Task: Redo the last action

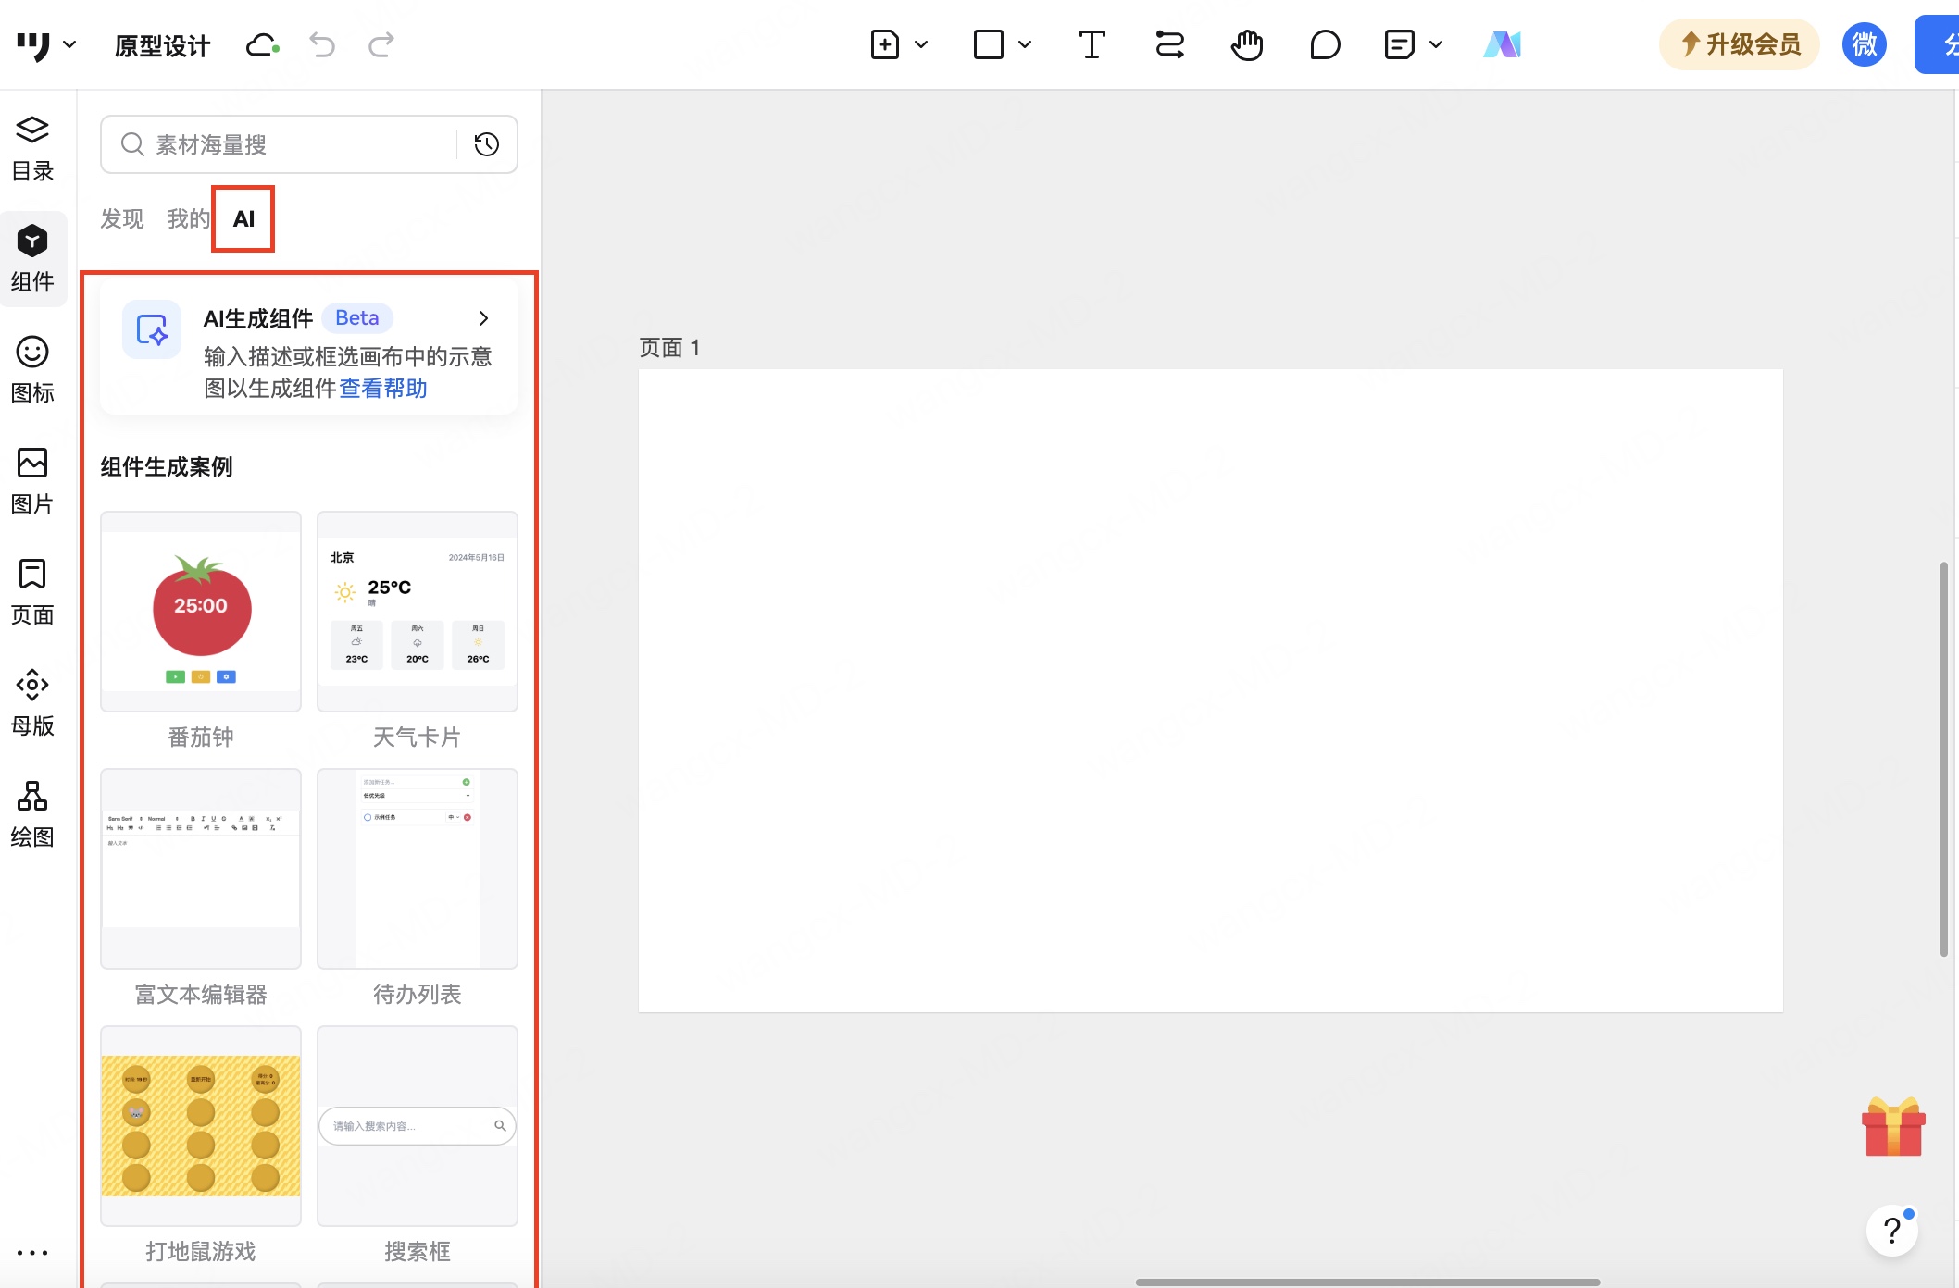Action: 381,44
